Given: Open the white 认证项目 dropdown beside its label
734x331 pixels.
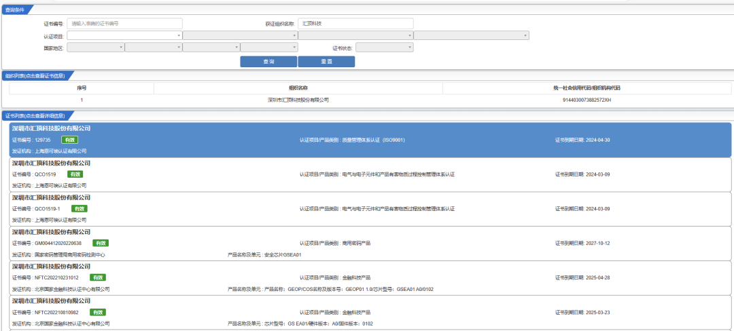Looking at the screenshot, I should (x=124, y=35).
